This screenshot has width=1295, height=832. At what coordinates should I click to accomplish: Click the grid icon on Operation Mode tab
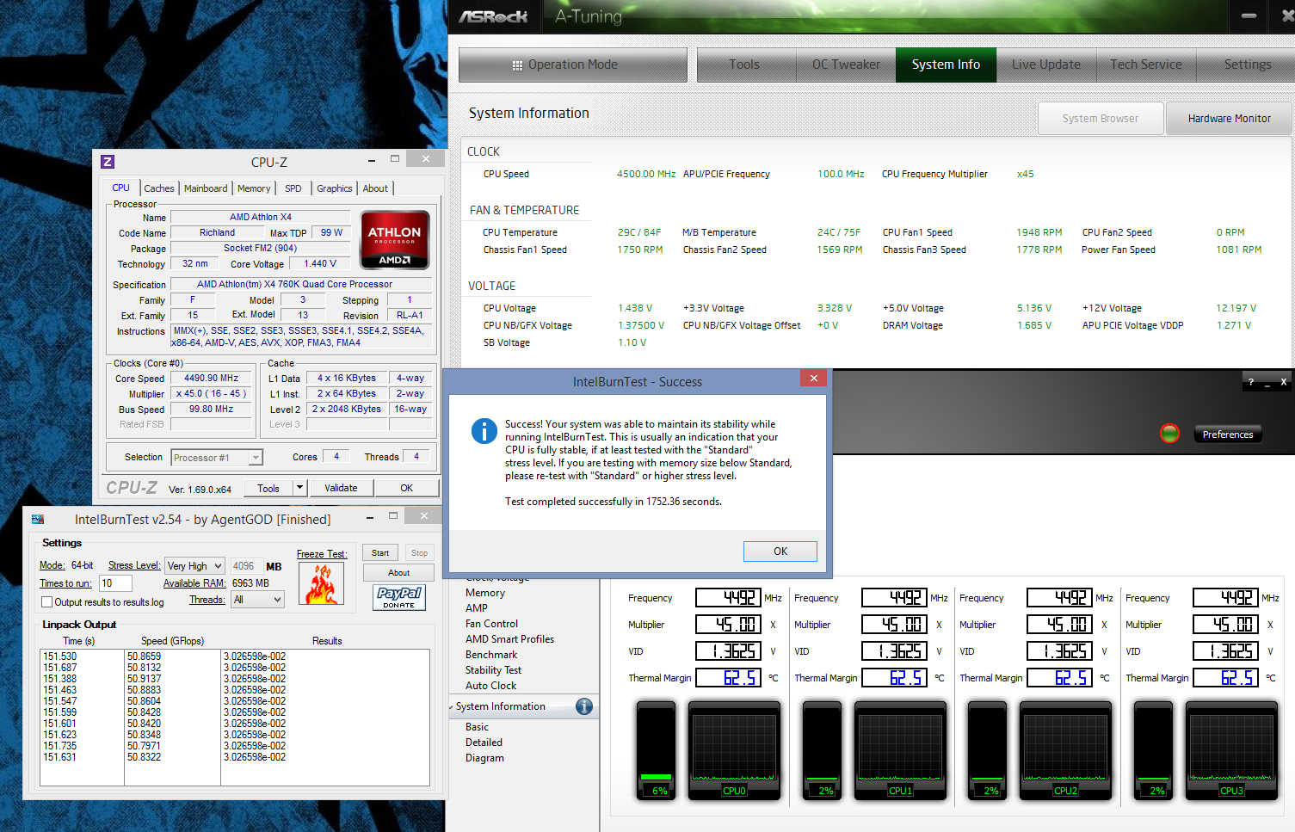517,65
